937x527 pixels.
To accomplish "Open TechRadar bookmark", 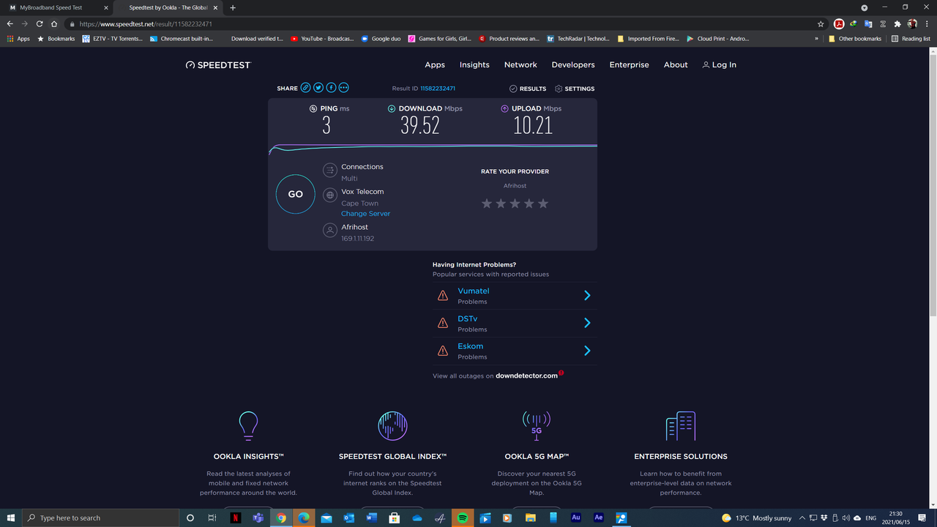I will point(578,39).
